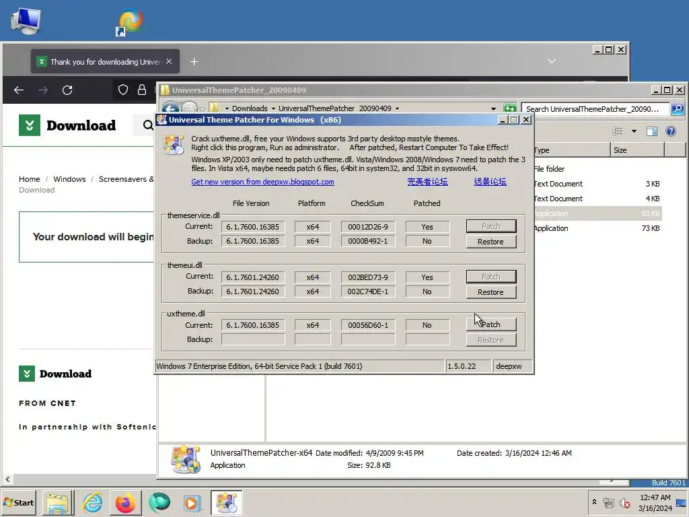Click the browser shortcut icon on desktop

(x=129, y=22)
